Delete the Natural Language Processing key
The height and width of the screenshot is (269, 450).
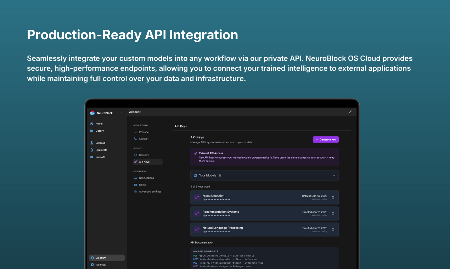coord(333,229)
